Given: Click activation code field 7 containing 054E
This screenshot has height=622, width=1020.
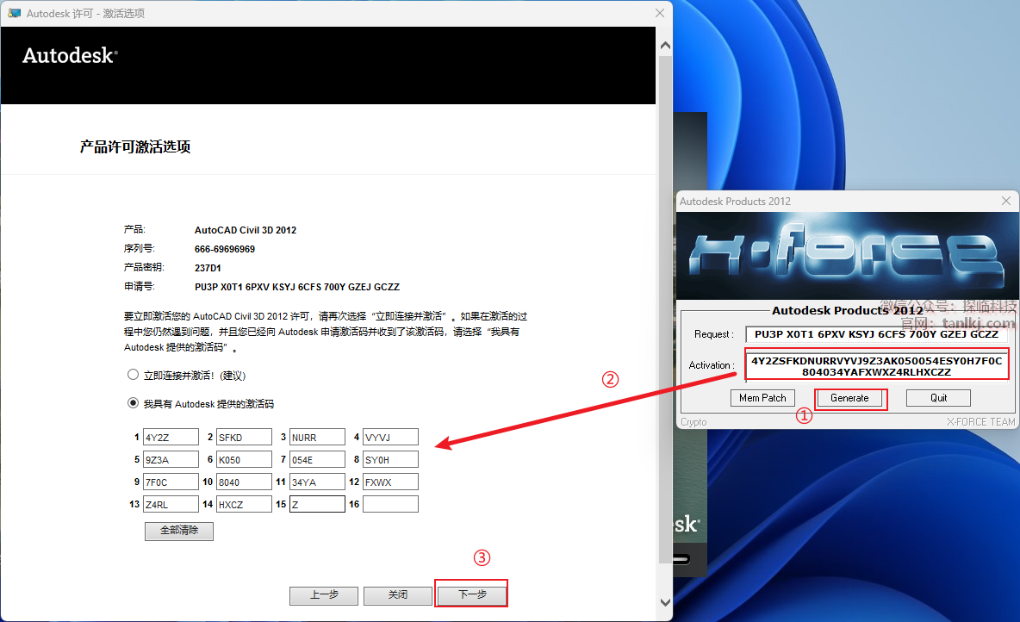Looking at the screenshot, I should 317,459.
